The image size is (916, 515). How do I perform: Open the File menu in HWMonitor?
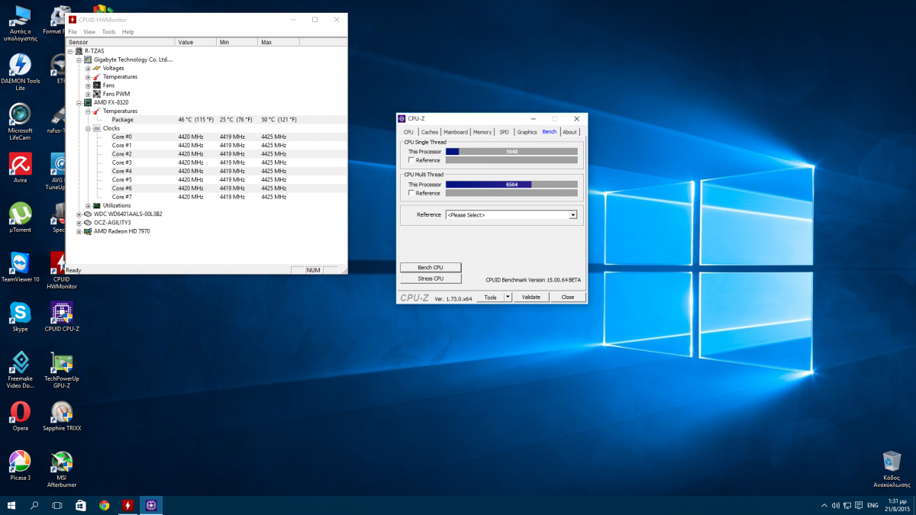[x=73, y=32]
